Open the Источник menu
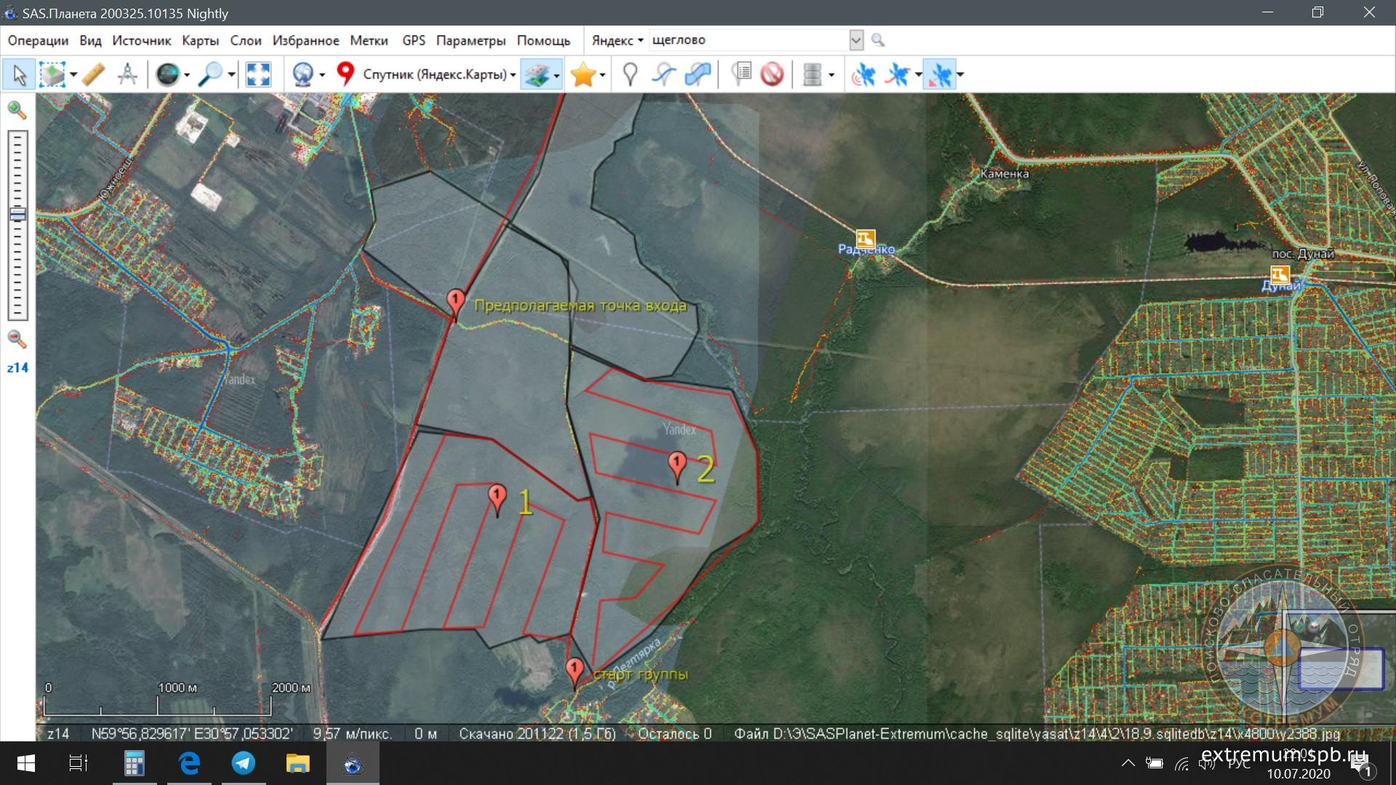This screenshot has width=1396, height=785. 142,41
